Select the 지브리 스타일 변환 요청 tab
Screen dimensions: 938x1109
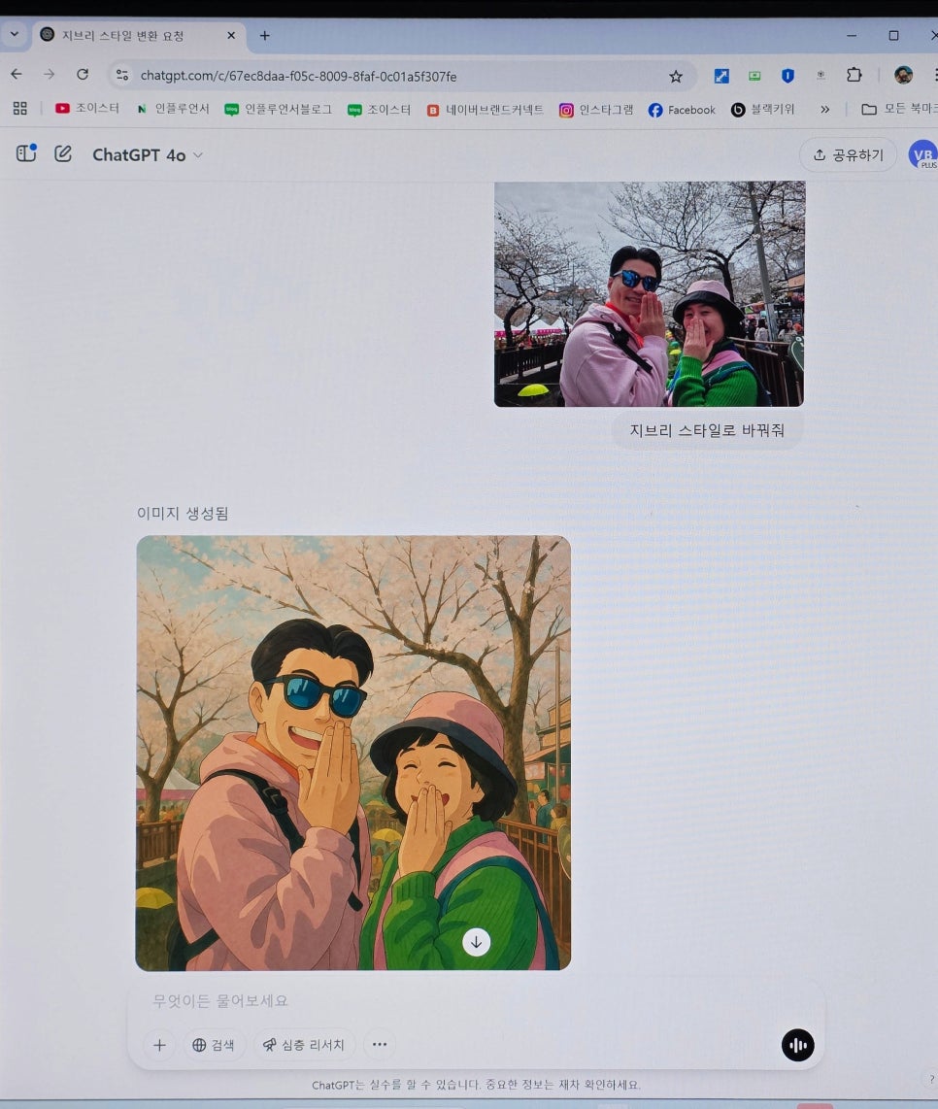(x=138, y=35)
